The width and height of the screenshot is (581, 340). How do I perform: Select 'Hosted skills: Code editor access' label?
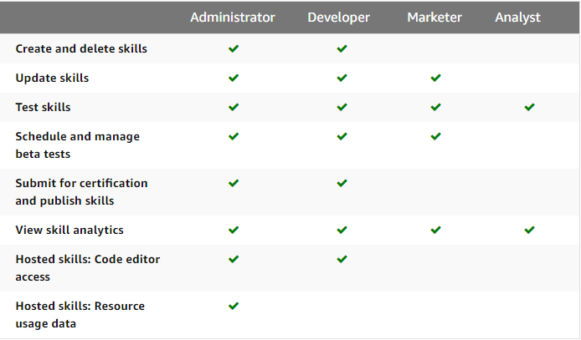(x=87, y=268)
